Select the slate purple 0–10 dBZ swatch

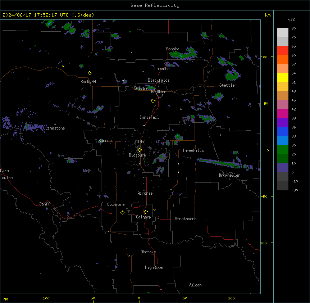tap(283, 168)
